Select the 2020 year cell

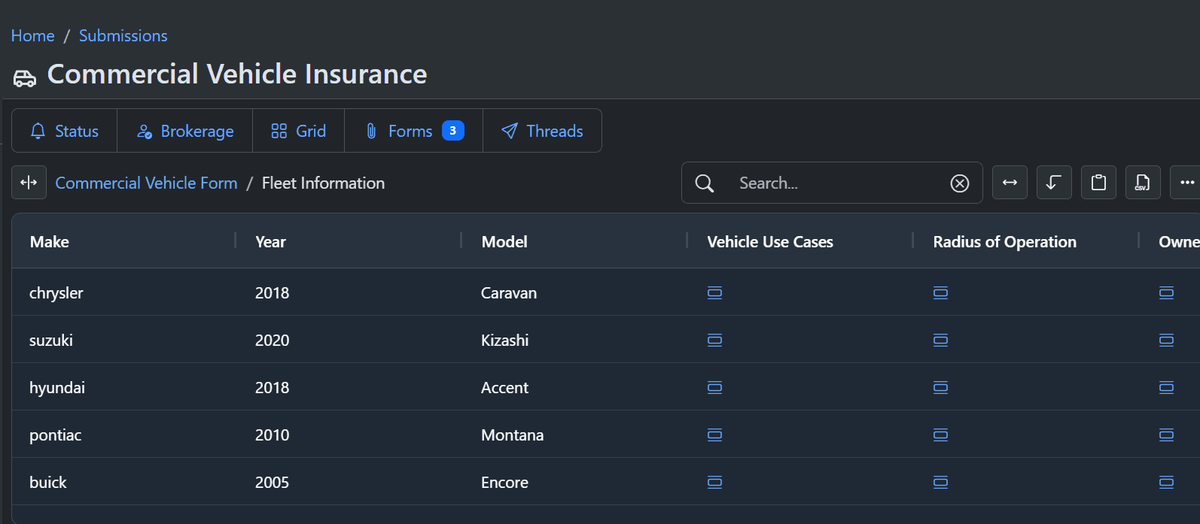(349, 340)
